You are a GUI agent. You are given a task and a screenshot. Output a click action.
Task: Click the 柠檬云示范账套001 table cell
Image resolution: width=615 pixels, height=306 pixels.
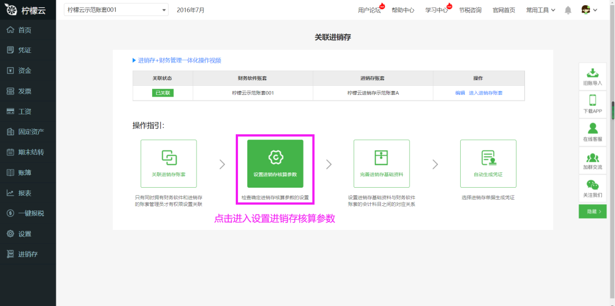click(253, 93)
